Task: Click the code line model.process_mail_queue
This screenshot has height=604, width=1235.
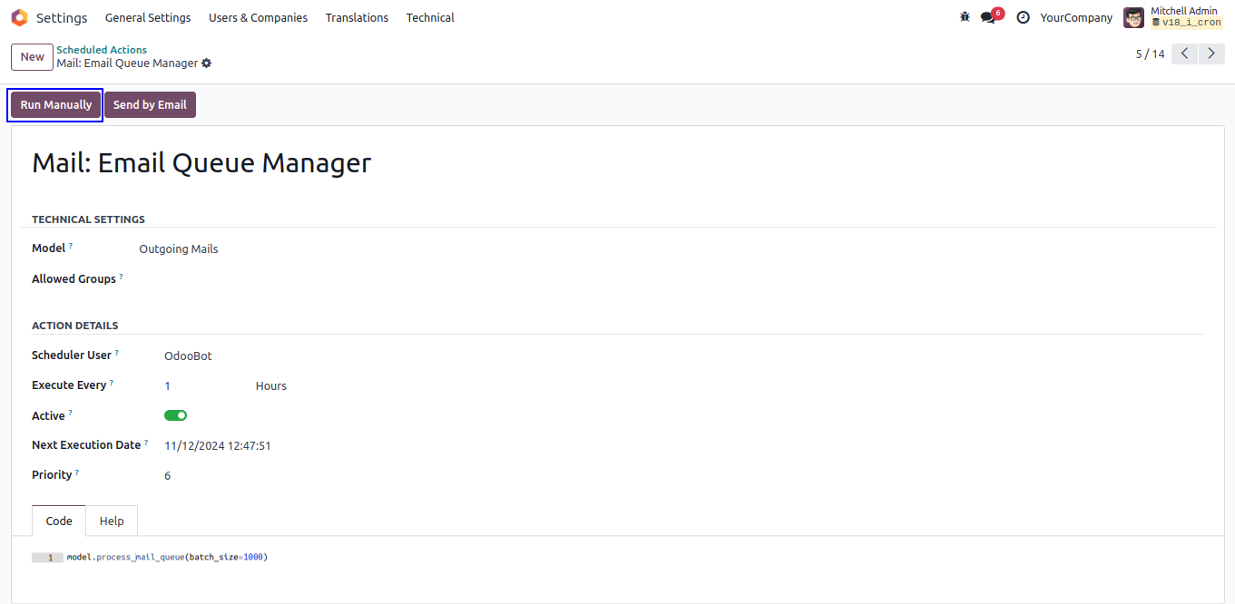Action: click(167, 557)
